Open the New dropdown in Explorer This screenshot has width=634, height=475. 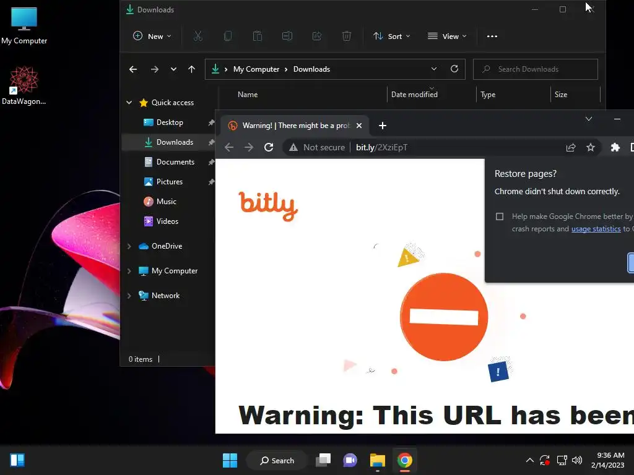pos(152,36)
